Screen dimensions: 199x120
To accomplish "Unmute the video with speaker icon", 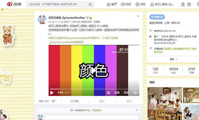I will point(136,93).
